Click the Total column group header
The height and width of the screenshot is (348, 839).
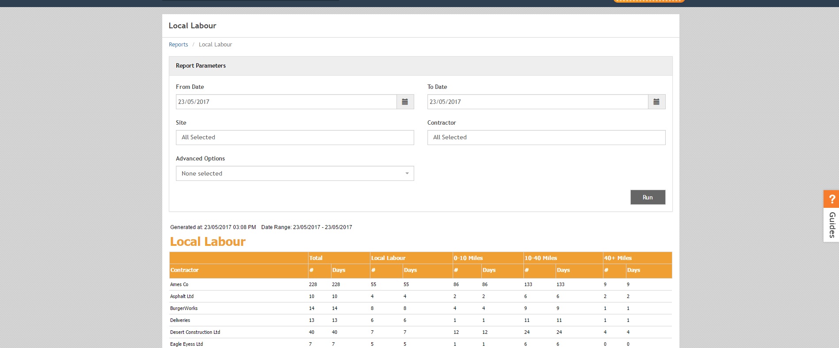[x=316, y=258]
